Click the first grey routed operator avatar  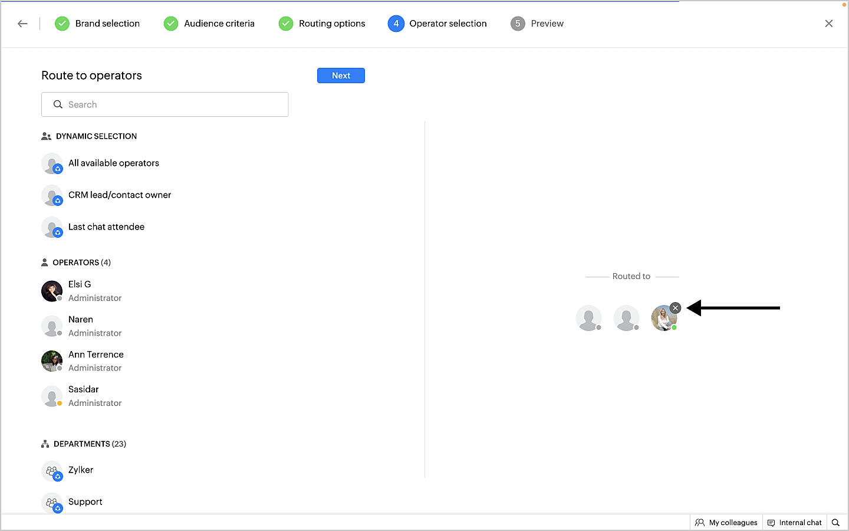pyautogui.click(x=588, y=318)
